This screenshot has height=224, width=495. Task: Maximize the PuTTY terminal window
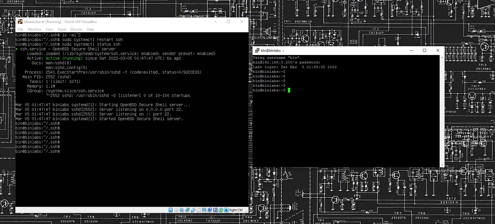[424, 51]
